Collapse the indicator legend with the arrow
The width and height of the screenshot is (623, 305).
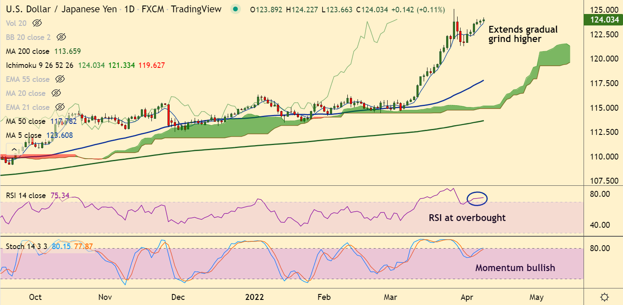click(14, 149)
